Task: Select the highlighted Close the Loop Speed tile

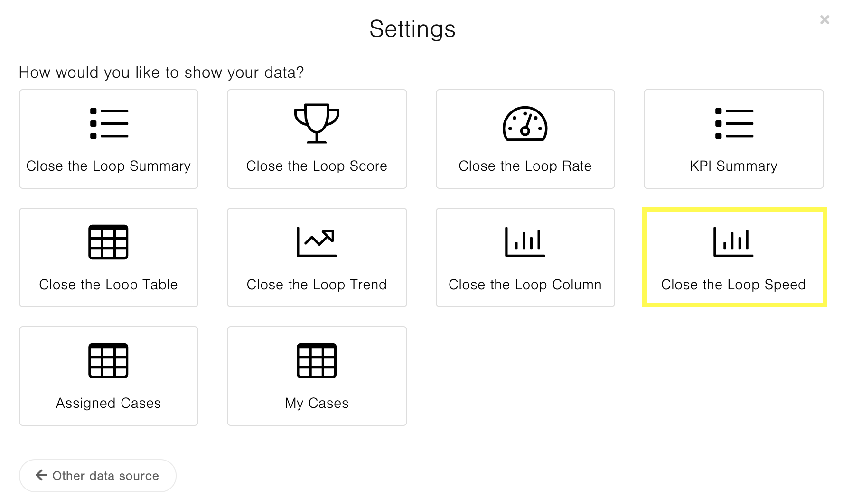Action: tap(733, 258)
